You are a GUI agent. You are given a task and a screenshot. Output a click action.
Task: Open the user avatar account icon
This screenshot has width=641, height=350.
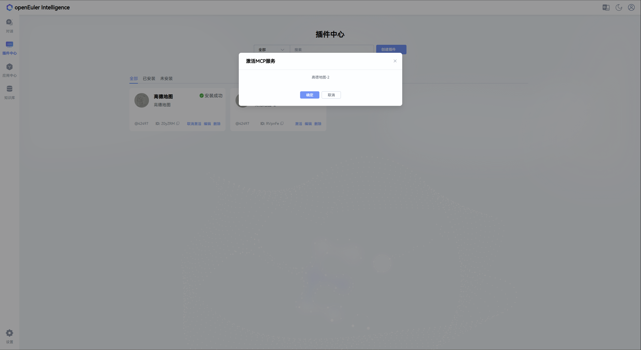point(631,7)
